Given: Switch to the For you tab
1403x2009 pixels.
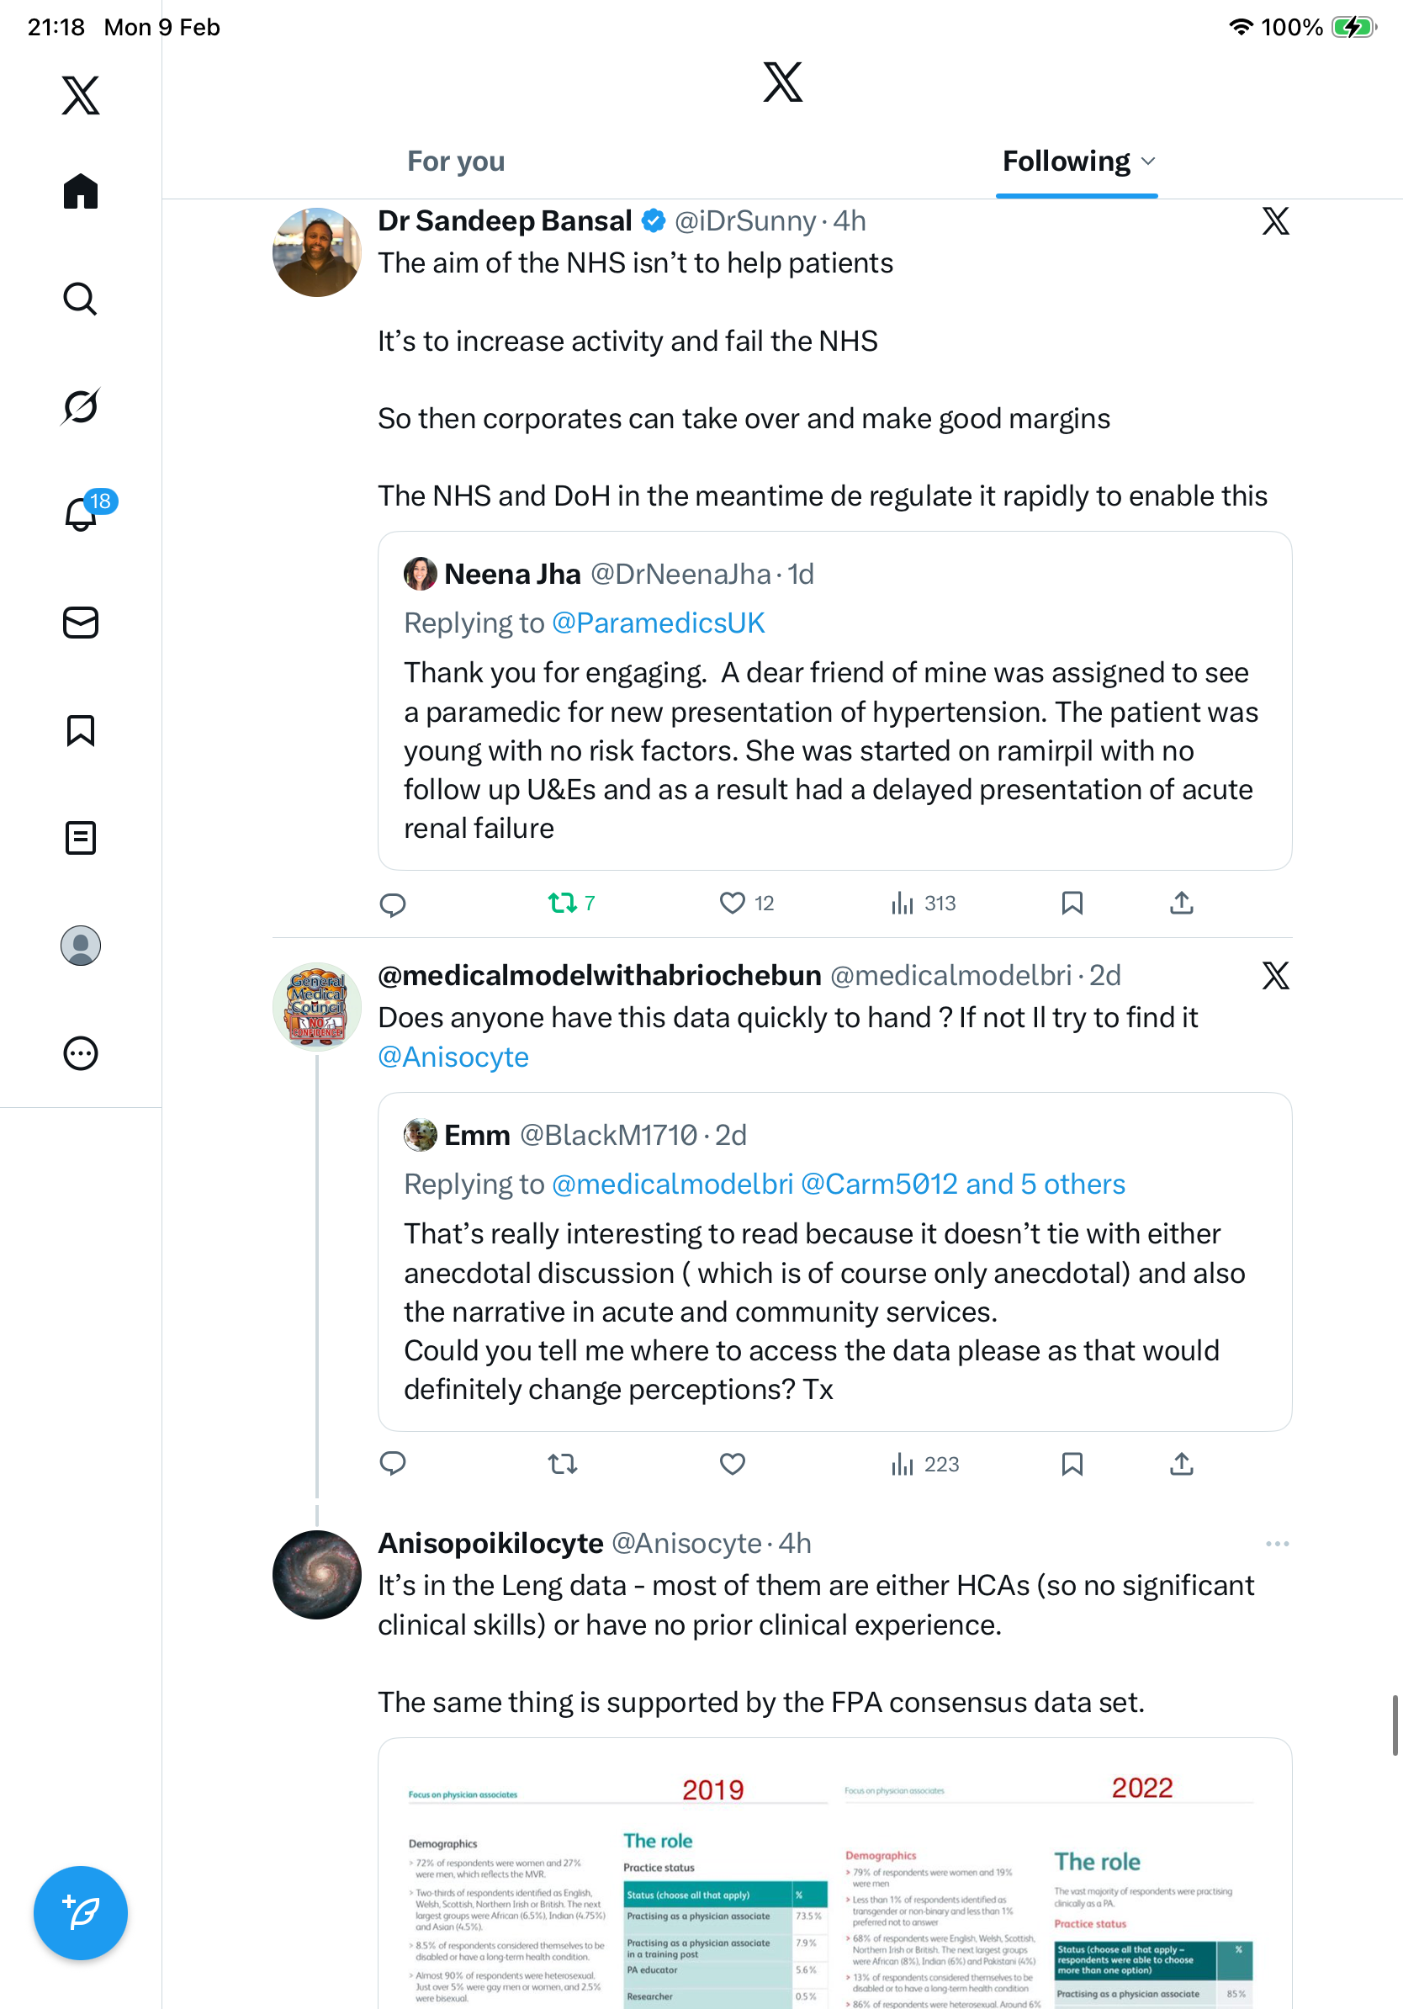Looking at the screenshot, I should click(x=456, y=162).
